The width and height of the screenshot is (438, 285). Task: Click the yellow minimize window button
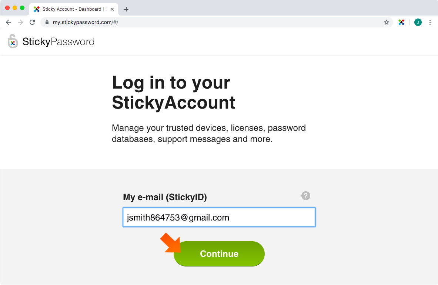tap(15, 8)
